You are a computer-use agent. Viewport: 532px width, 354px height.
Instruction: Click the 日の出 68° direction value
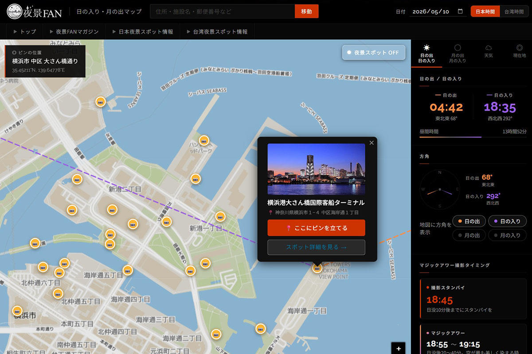[487, 177]
